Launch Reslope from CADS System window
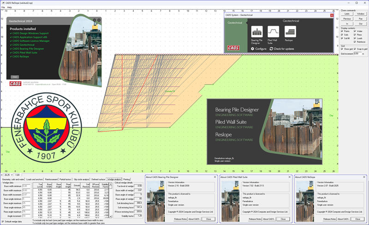369x225 pixels. (290, 31)
